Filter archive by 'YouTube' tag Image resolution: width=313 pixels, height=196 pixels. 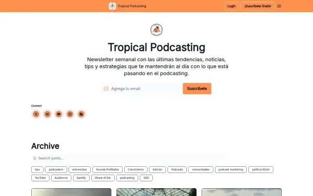[40, 178]
